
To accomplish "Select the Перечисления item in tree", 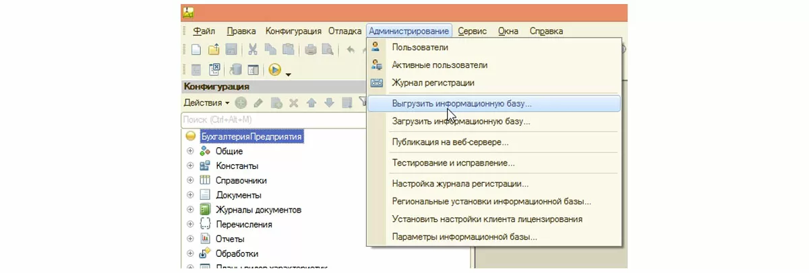I will 244,225.
